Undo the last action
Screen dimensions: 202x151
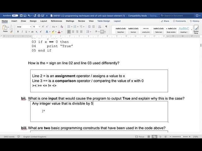click(x=29, y=16)
